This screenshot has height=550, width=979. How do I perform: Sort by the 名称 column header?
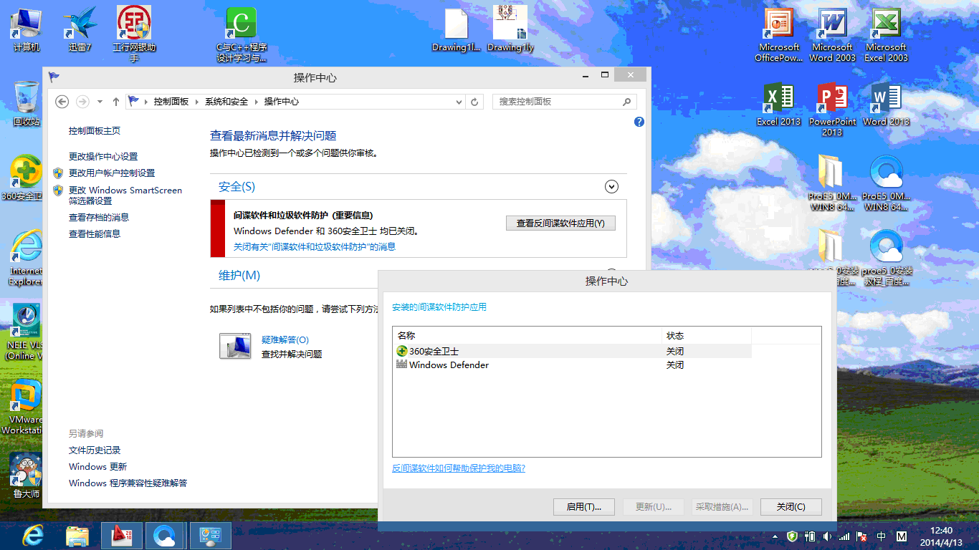point(527,336)
